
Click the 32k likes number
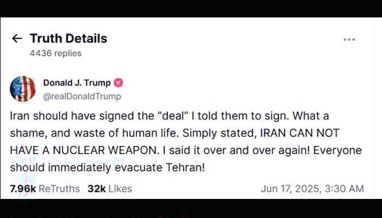pyautogui.click(x=97, y=189)
